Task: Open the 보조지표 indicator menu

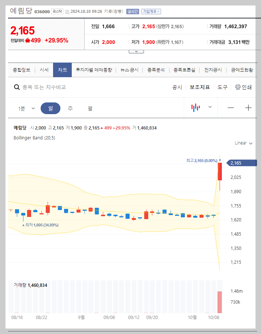Action: [200, 87]
